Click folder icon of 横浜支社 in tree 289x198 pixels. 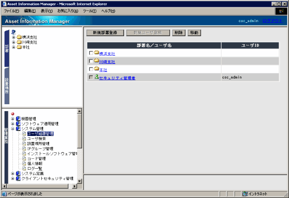(19, 37)
